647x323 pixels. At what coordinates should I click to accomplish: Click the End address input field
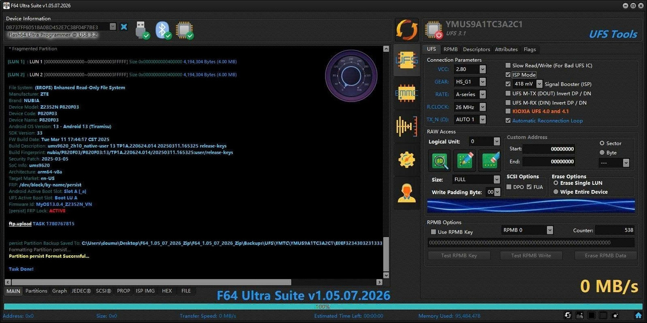pos(549,162)
